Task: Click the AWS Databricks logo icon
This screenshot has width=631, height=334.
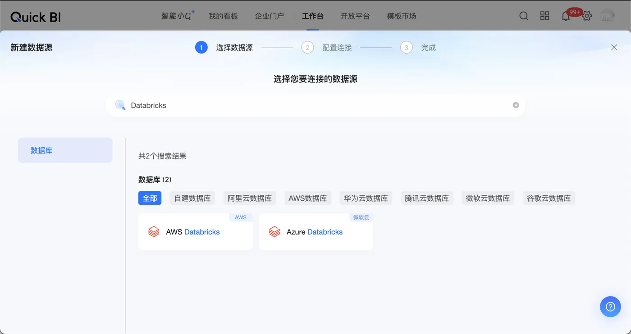Action: [154, 232]
